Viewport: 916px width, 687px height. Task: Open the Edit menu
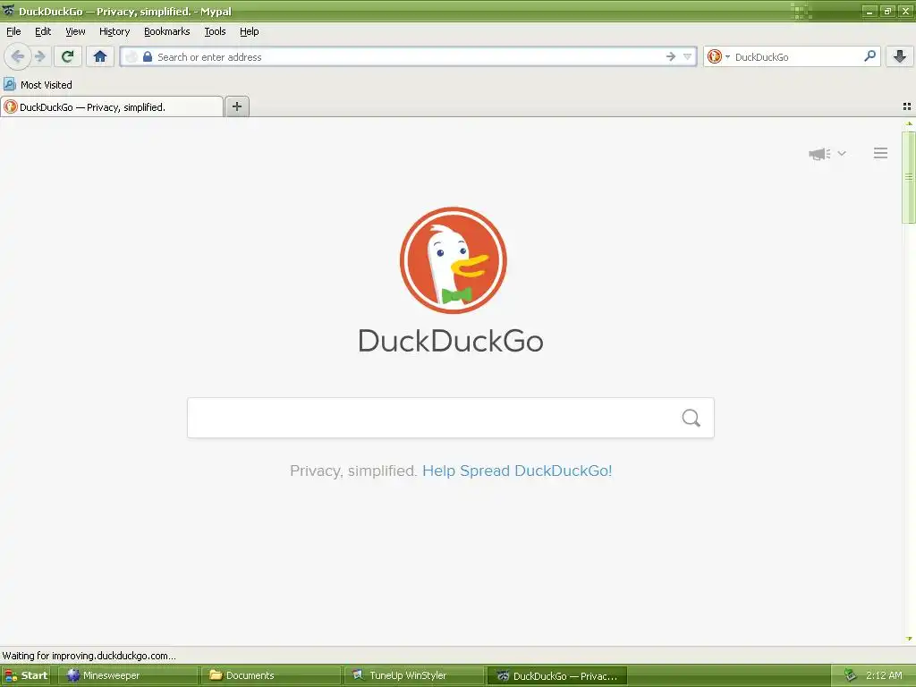pos(43,31)
